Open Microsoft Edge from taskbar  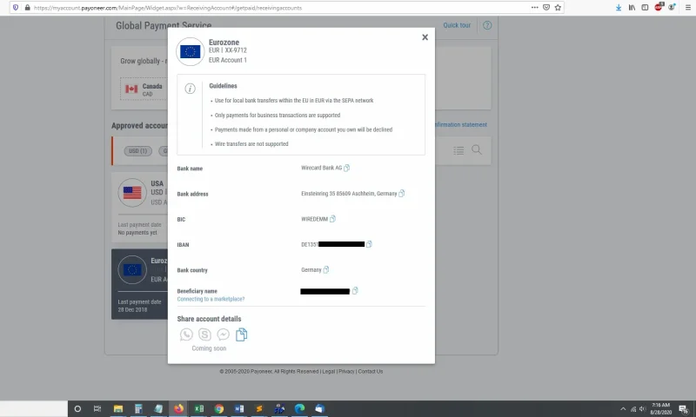(299, 408)
